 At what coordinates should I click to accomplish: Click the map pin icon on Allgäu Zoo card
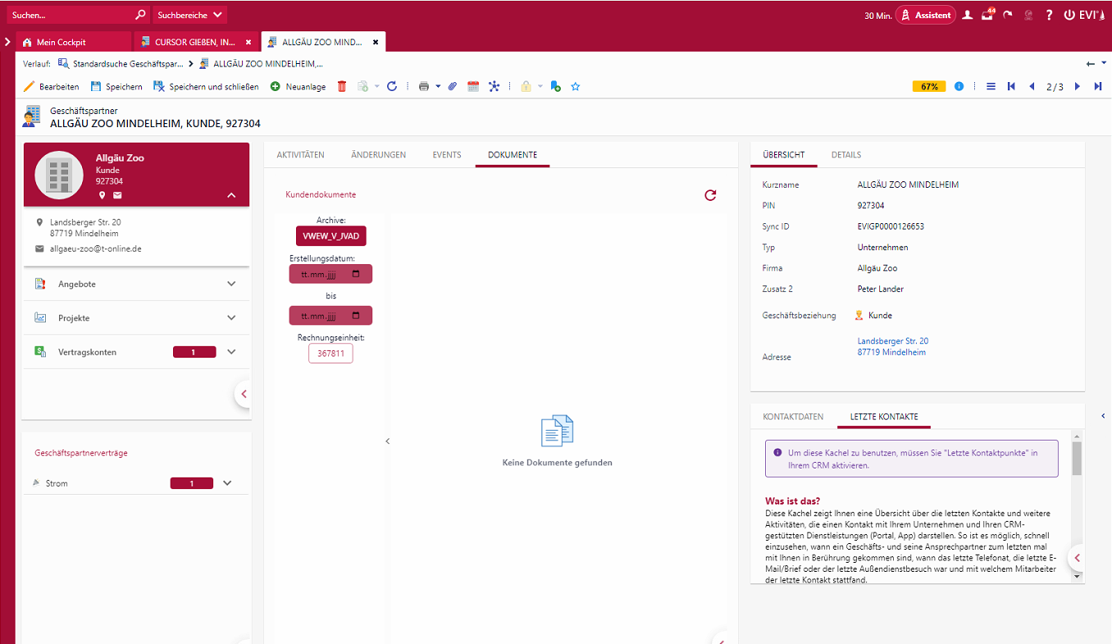(x=103, y=195)
